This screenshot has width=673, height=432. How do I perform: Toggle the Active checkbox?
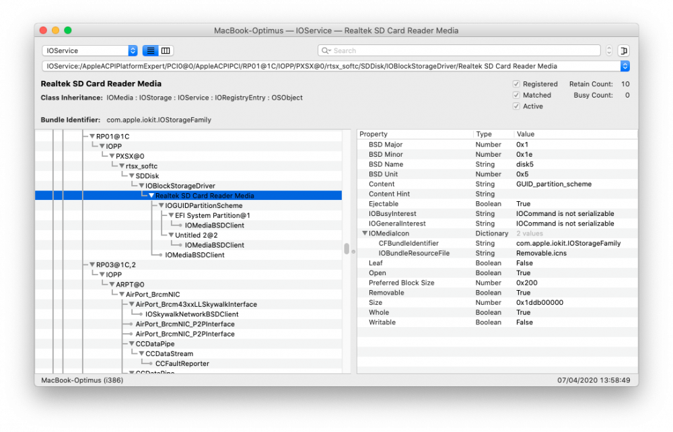click(x=516, y=106)
